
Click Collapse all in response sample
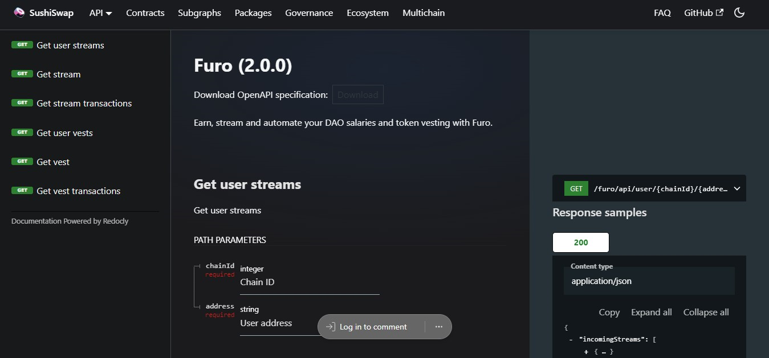(x=706, y=312)
